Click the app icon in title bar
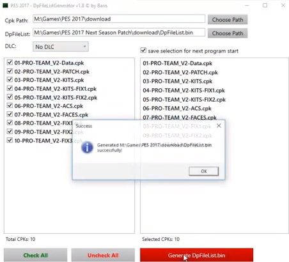289x262 pixels. point(5,6)
